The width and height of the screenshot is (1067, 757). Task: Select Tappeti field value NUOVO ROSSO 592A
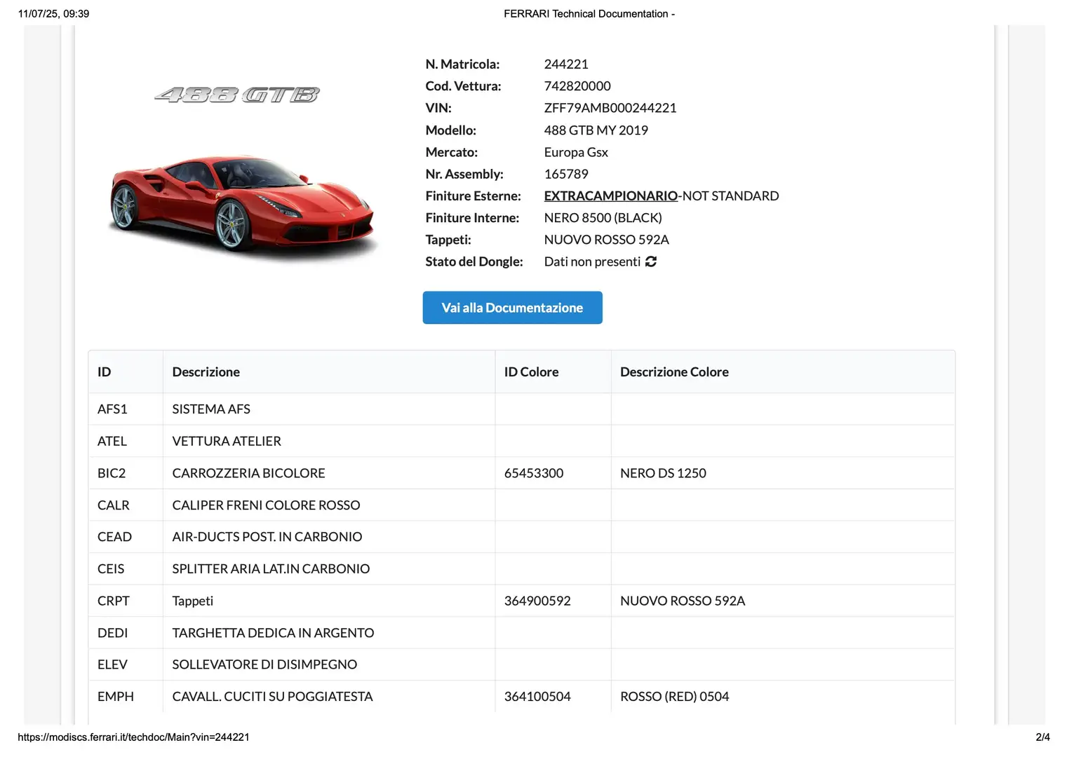(x=607, y=240)
